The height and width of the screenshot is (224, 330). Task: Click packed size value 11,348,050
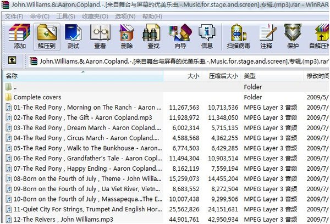pyautogui.click(x=223, y=117)
